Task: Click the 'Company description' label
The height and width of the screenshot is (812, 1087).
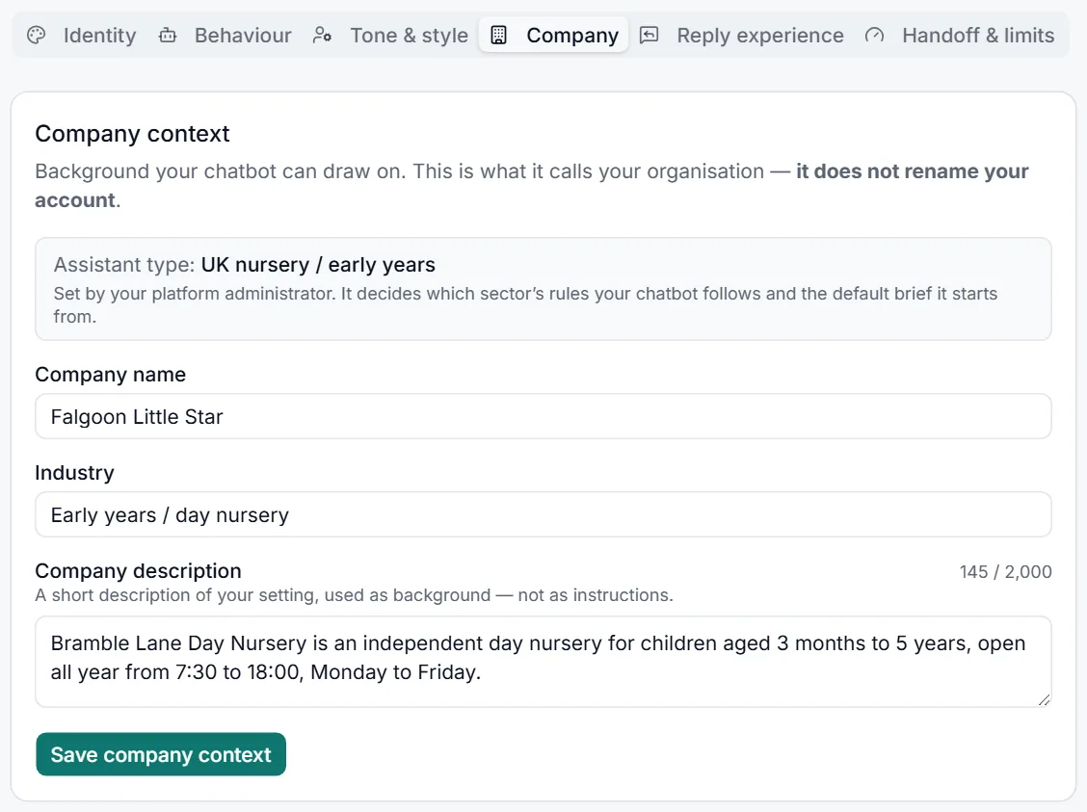Action: (138, 571)
